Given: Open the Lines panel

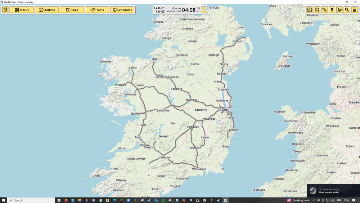Looking at the screenshot, I should pyautogui.click(x=72, y=10).
